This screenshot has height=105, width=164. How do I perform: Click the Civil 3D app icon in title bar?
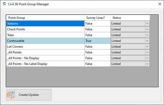pyautogui.click(x=4, y=4)
